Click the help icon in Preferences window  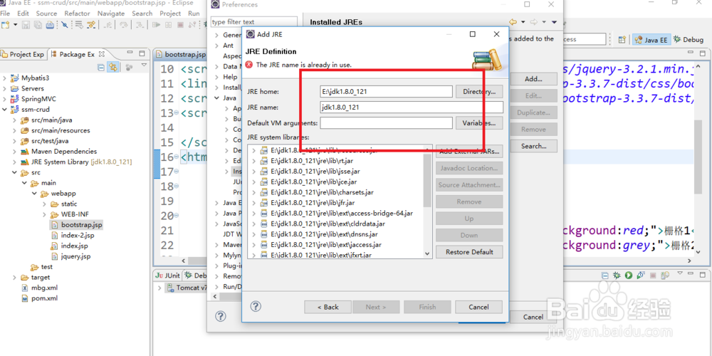[220, 316]
